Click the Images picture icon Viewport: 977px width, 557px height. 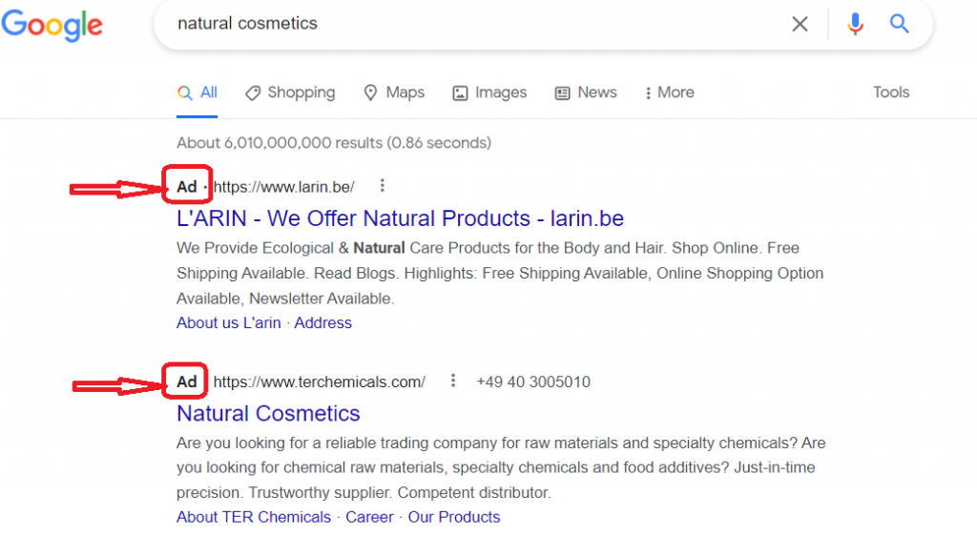460,93
